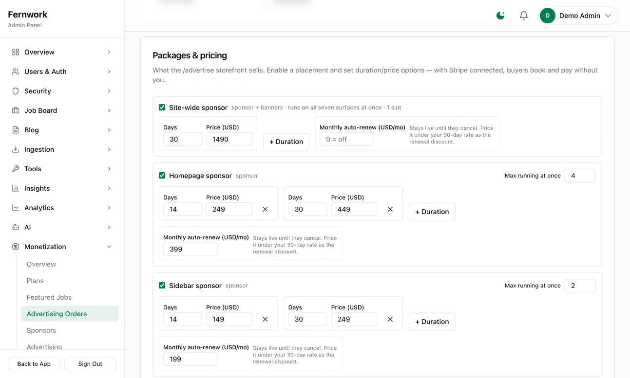Click Site-wide sponsor Price field showing 1490
The image size is (630, 378).
pos(229,139)
